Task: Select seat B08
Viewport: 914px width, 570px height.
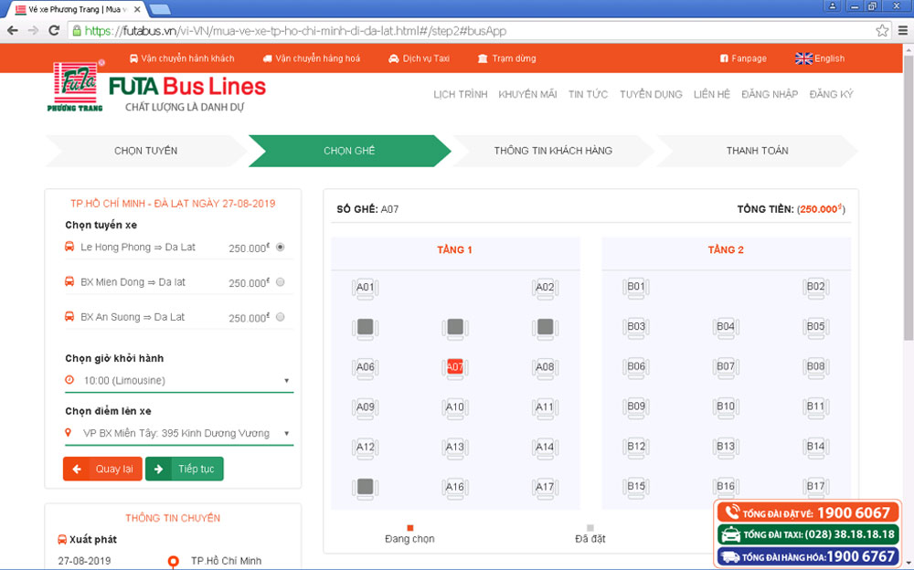Action: [815, 367]
